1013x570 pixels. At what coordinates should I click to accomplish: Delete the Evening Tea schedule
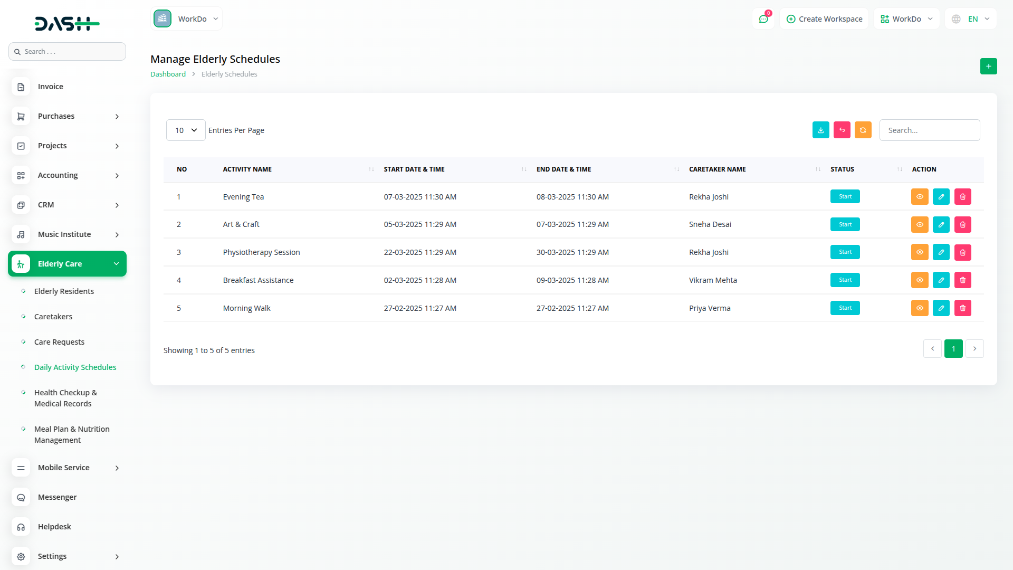point(962,197)
